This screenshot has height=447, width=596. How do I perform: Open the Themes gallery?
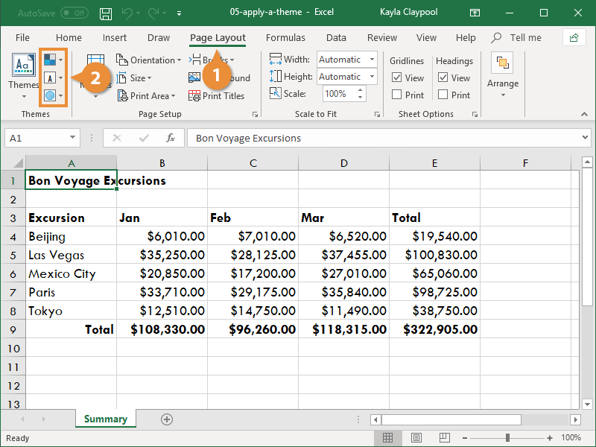coord(23,72)
